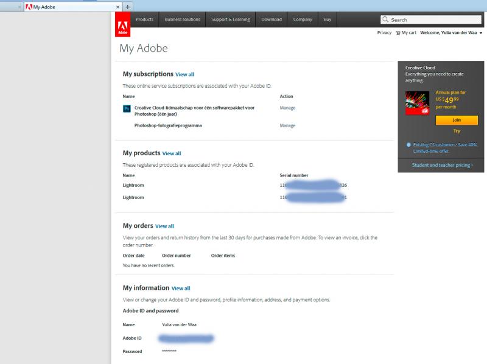Click the Adobe ID and password heading
Viewport: 487px width, 364px height.
(150, 311)
